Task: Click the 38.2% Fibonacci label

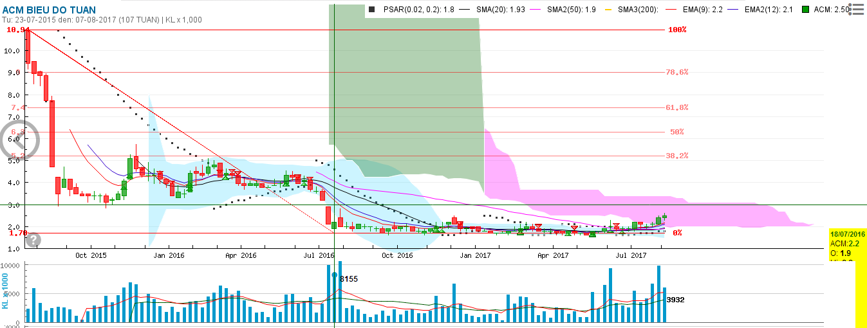Action: point(677,156)
